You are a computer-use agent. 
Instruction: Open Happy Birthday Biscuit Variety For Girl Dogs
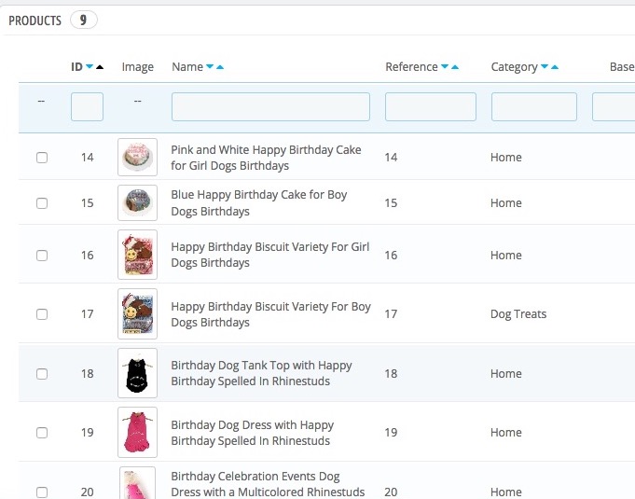[270, 255]
